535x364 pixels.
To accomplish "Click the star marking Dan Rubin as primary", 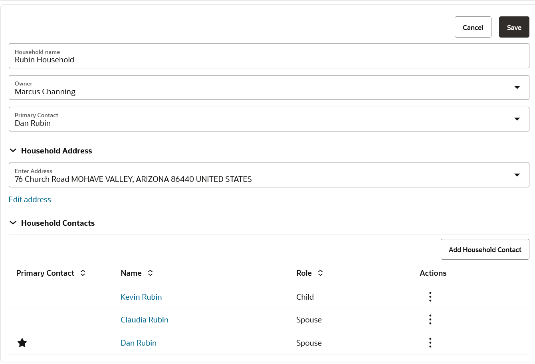I will (22, 342).
